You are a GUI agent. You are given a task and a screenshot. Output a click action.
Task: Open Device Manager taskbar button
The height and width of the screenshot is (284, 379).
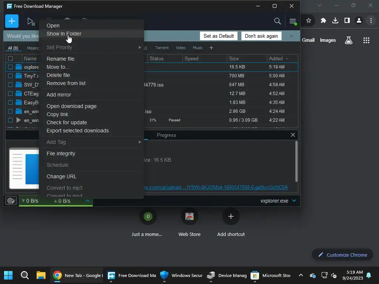point(227,275)
